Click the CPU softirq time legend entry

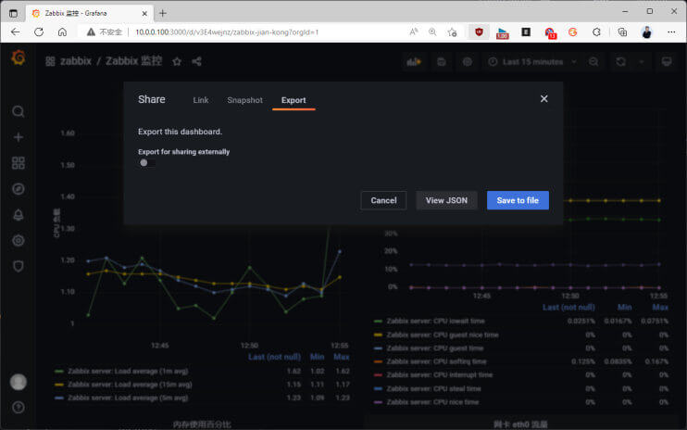click(436, 361)
